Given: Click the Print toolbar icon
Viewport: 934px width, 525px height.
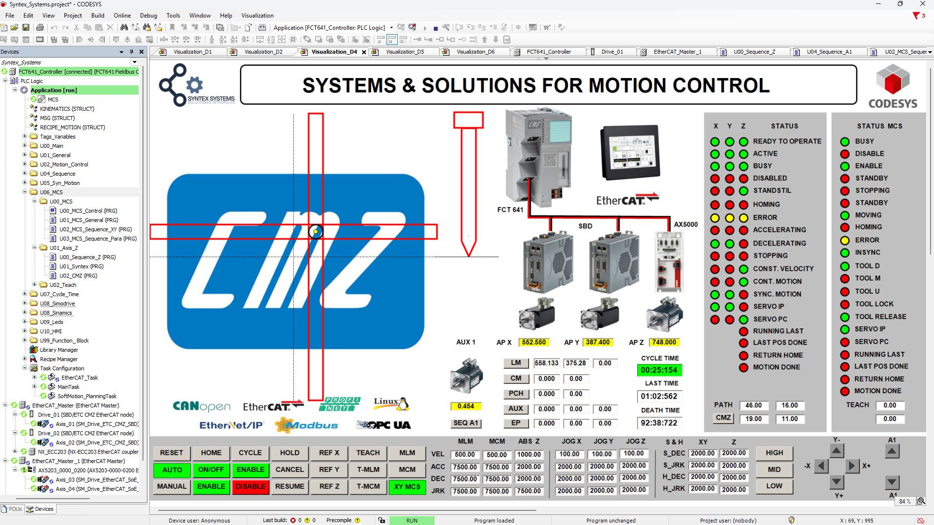Looking at the screenshot, I should [40, 28].
